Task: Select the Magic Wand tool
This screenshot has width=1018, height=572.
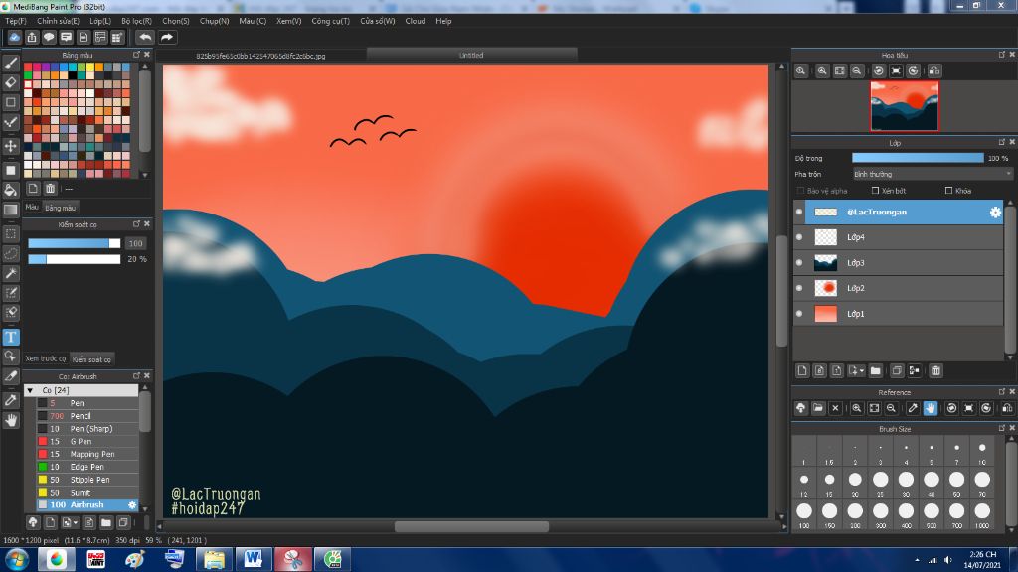Action: 10,273
